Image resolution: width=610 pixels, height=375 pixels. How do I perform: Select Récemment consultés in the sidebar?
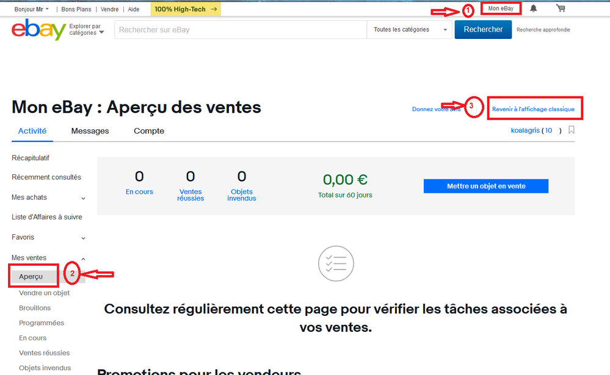point(46,177)
